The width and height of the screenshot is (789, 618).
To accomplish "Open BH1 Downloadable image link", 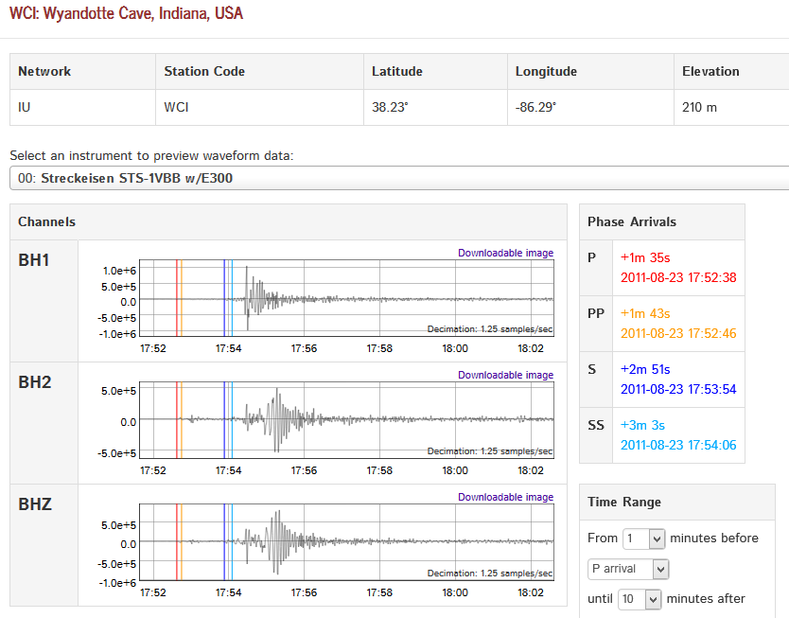I will [x=505, y=253].
